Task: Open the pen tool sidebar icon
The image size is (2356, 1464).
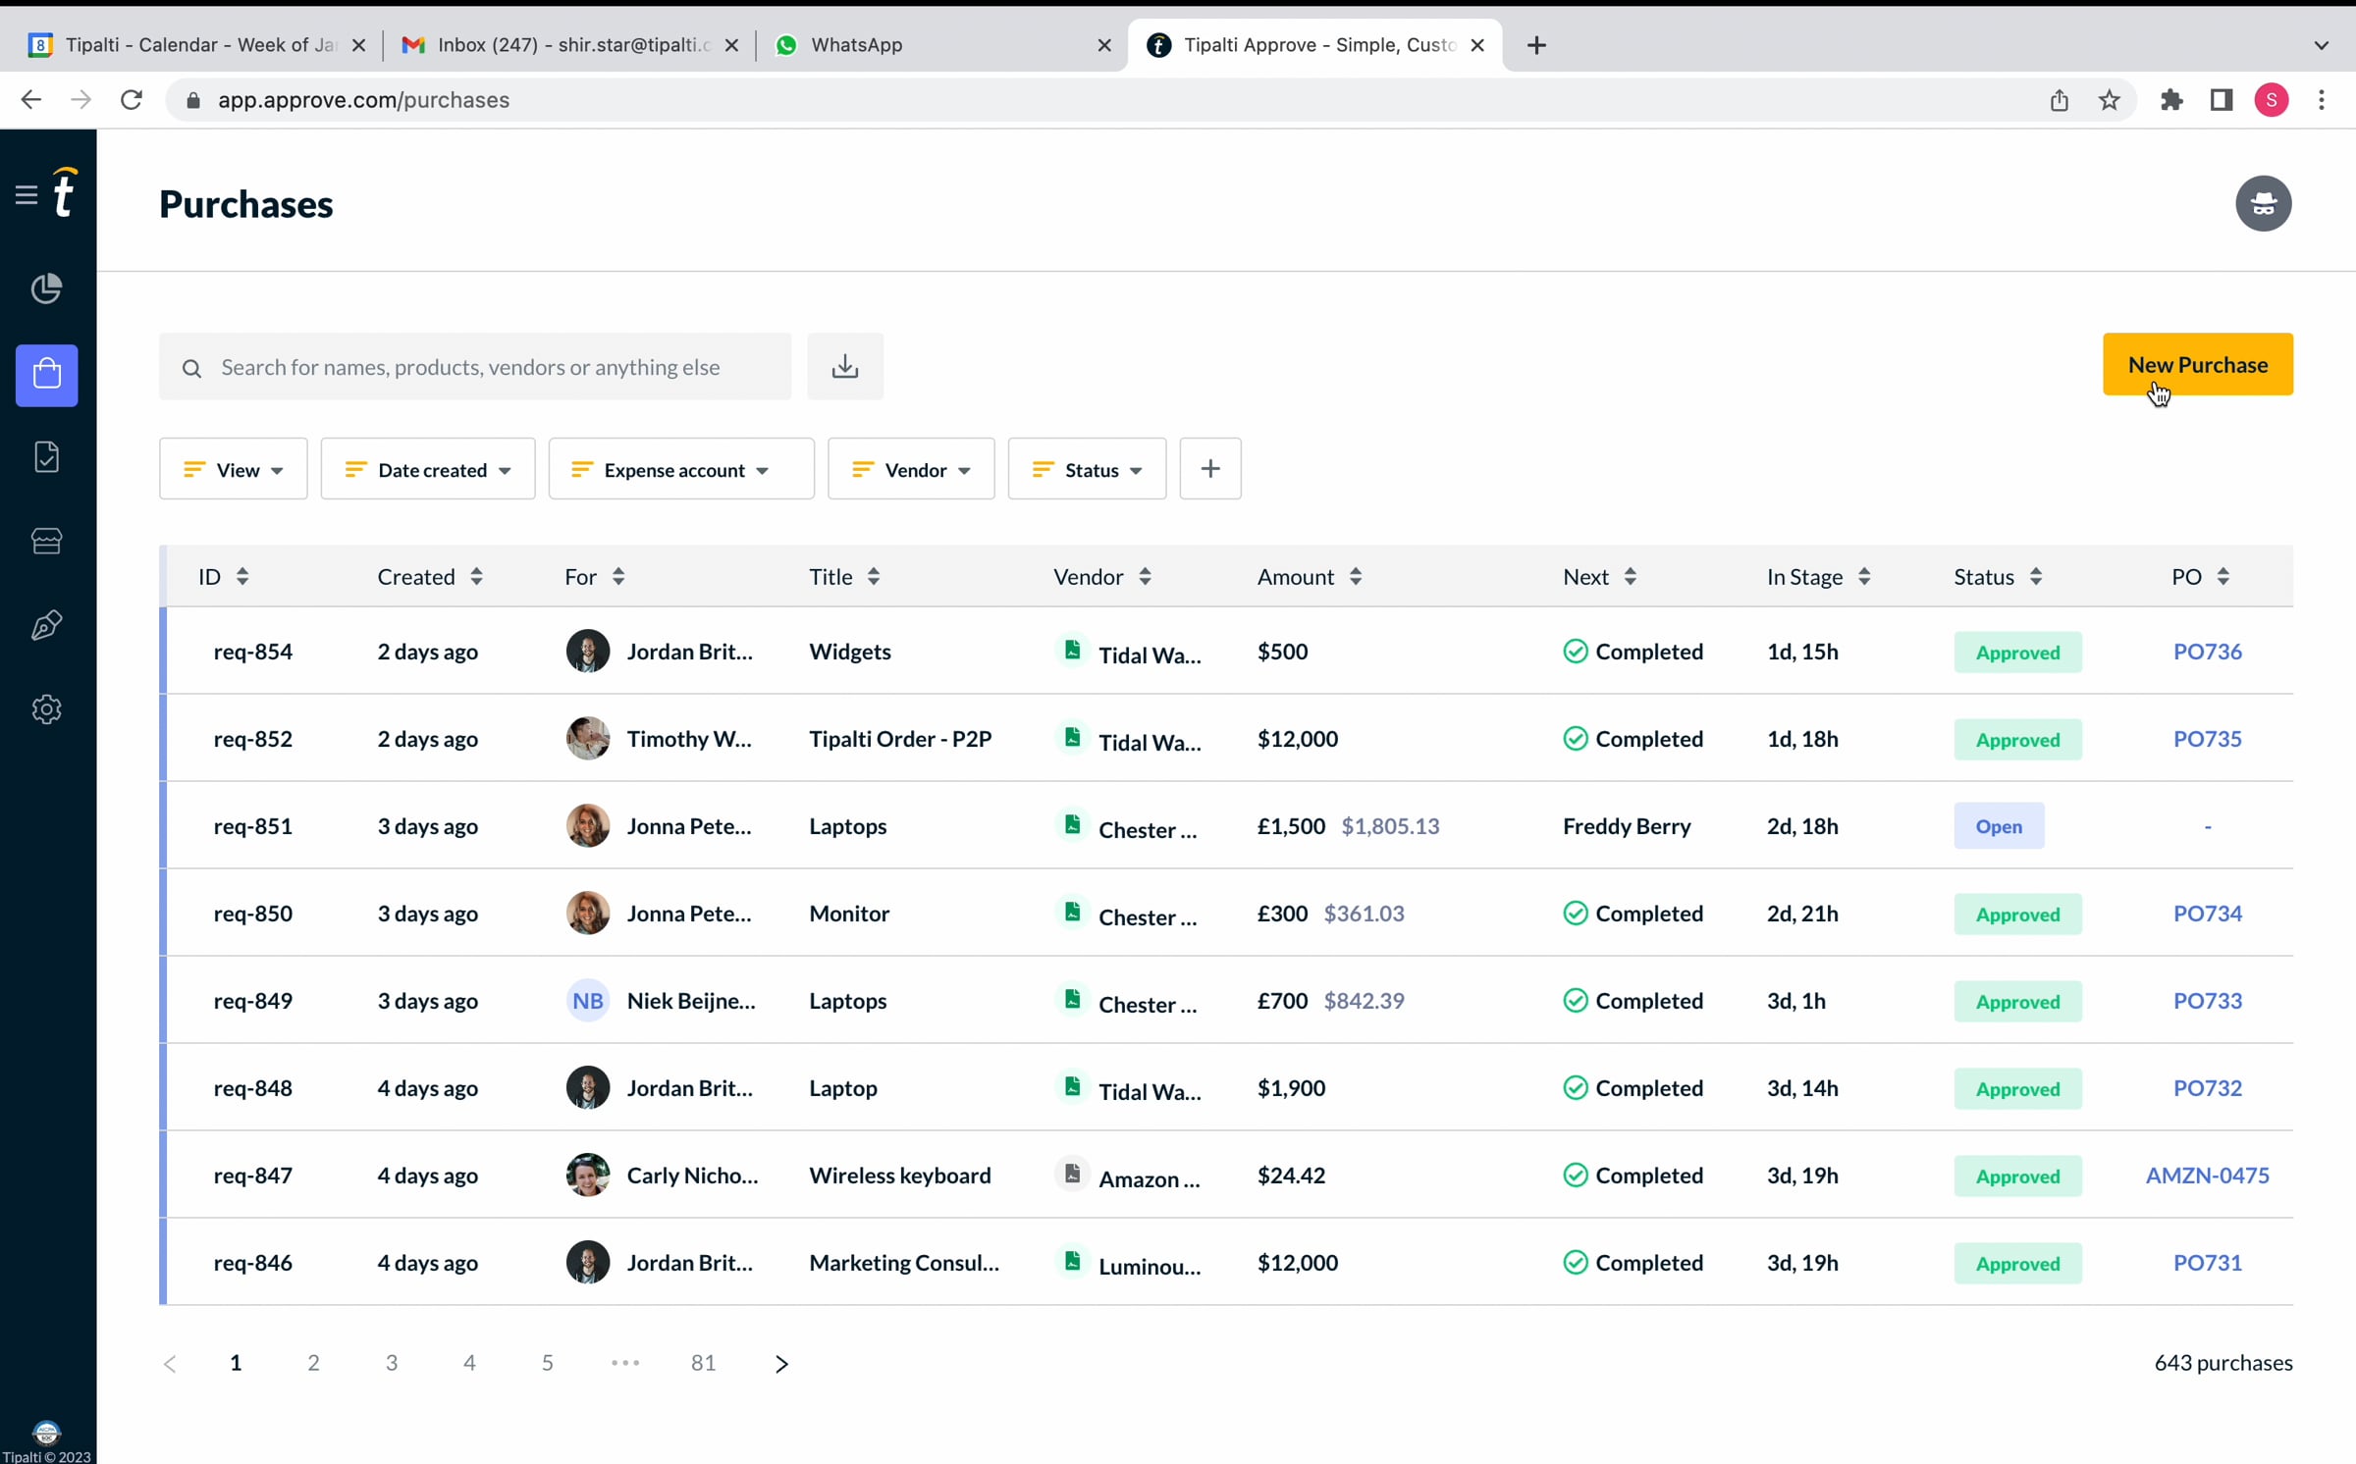Action: [x=46, y=625]
